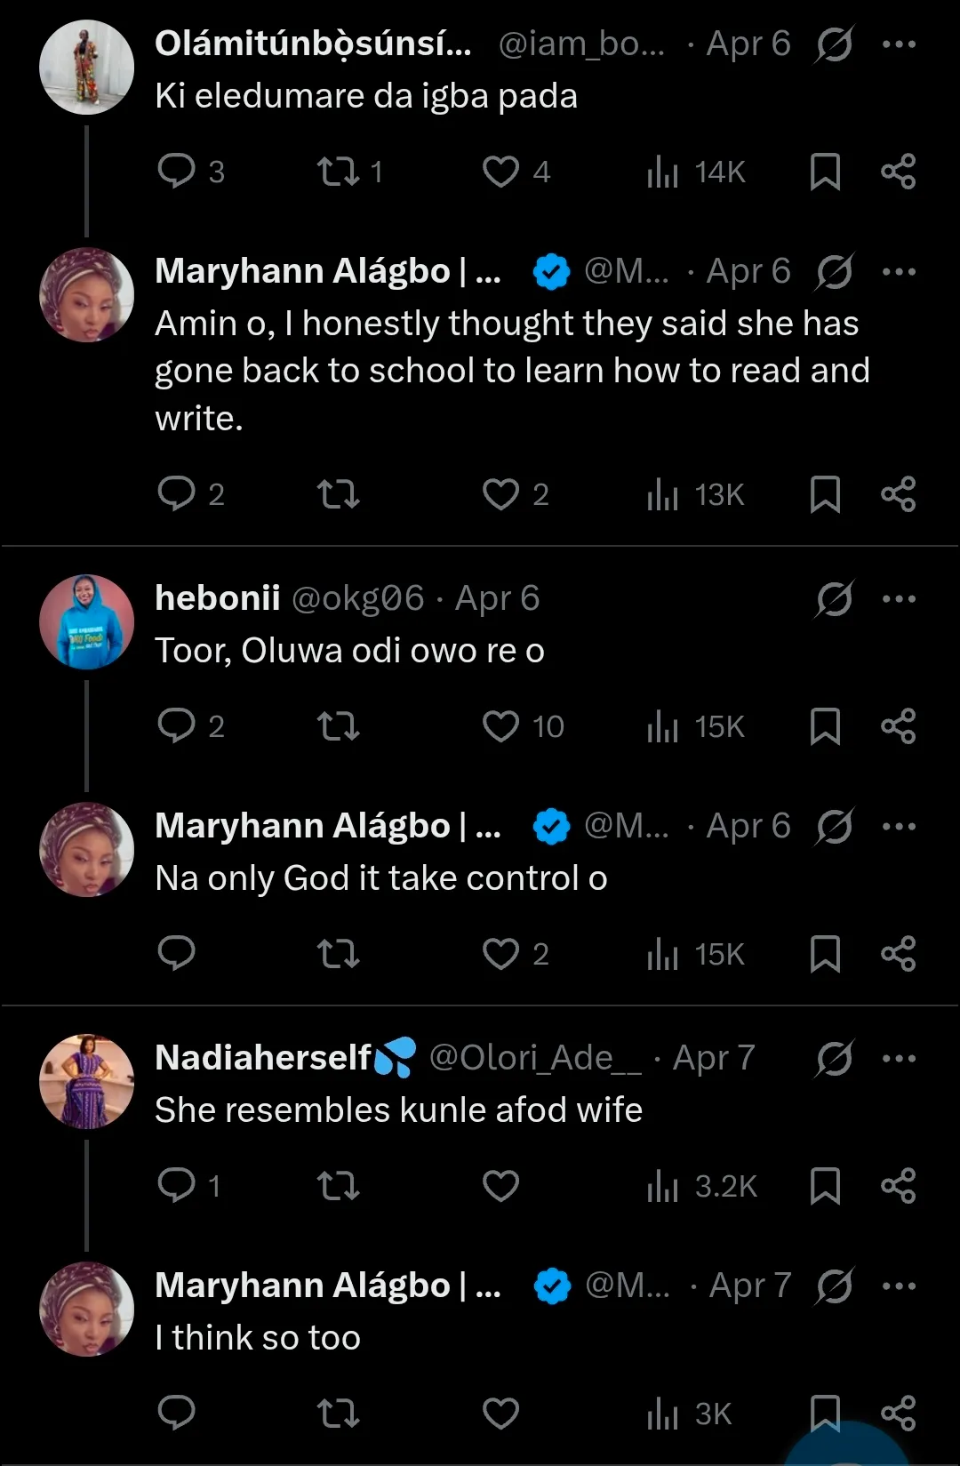Image resolution: width=960 pixels, height=1466 pixels.
Task: Open the @Olori_Ade__ handle link
Action: click(534, 1058)
